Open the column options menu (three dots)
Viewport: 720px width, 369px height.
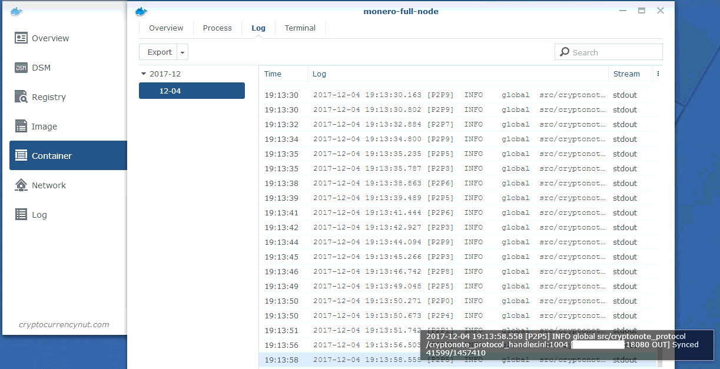(x=658, y=74)
